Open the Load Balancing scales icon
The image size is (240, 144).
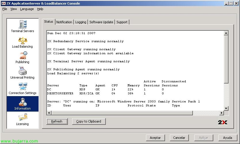pos(23,40)
